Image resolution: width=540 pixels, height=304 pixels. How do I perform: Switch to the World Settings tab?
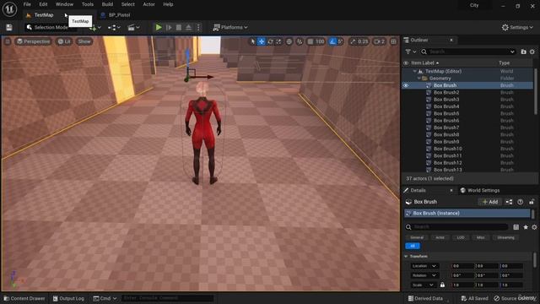click(x=480, y=190)
